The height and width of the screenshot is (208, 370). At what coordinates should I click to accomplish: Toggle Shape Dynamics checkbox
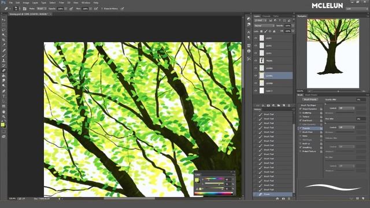pyautogui.click(x=301, y=109)
